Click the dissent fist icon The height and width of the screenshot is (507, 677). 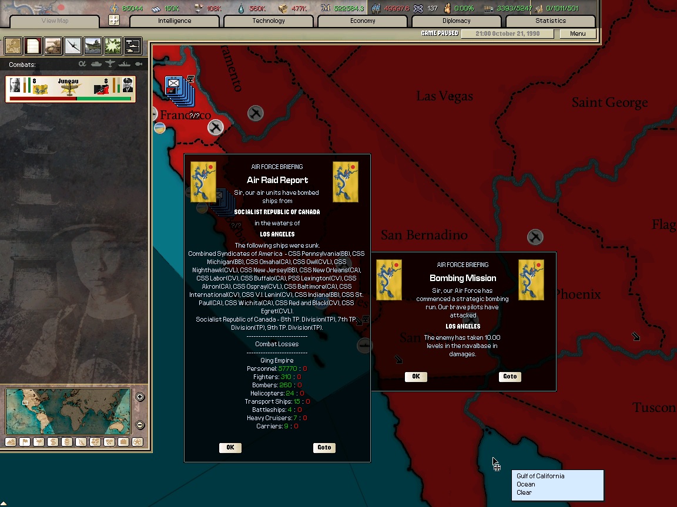[x=447, y=8]
